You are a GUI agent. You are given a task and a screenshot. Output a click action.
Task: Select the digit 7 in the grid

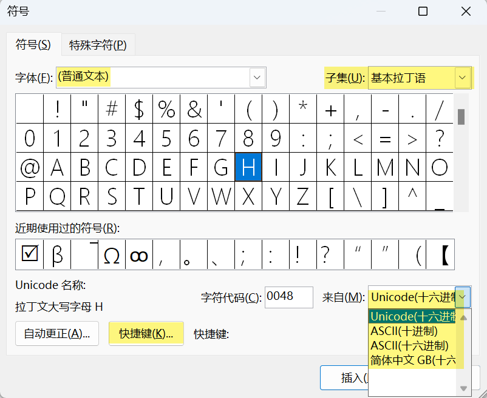(x=221, y=138)
